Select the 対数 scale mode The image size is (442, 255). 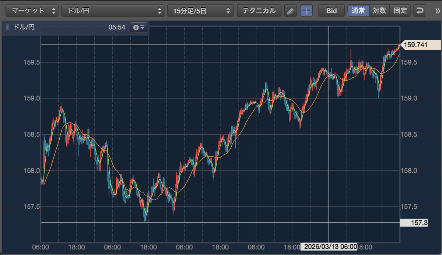pyautogui.click(x=379, y=11)
